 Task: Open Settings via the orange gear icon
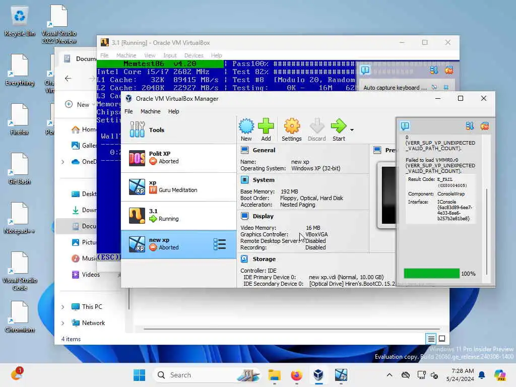(x=292, y=130)
